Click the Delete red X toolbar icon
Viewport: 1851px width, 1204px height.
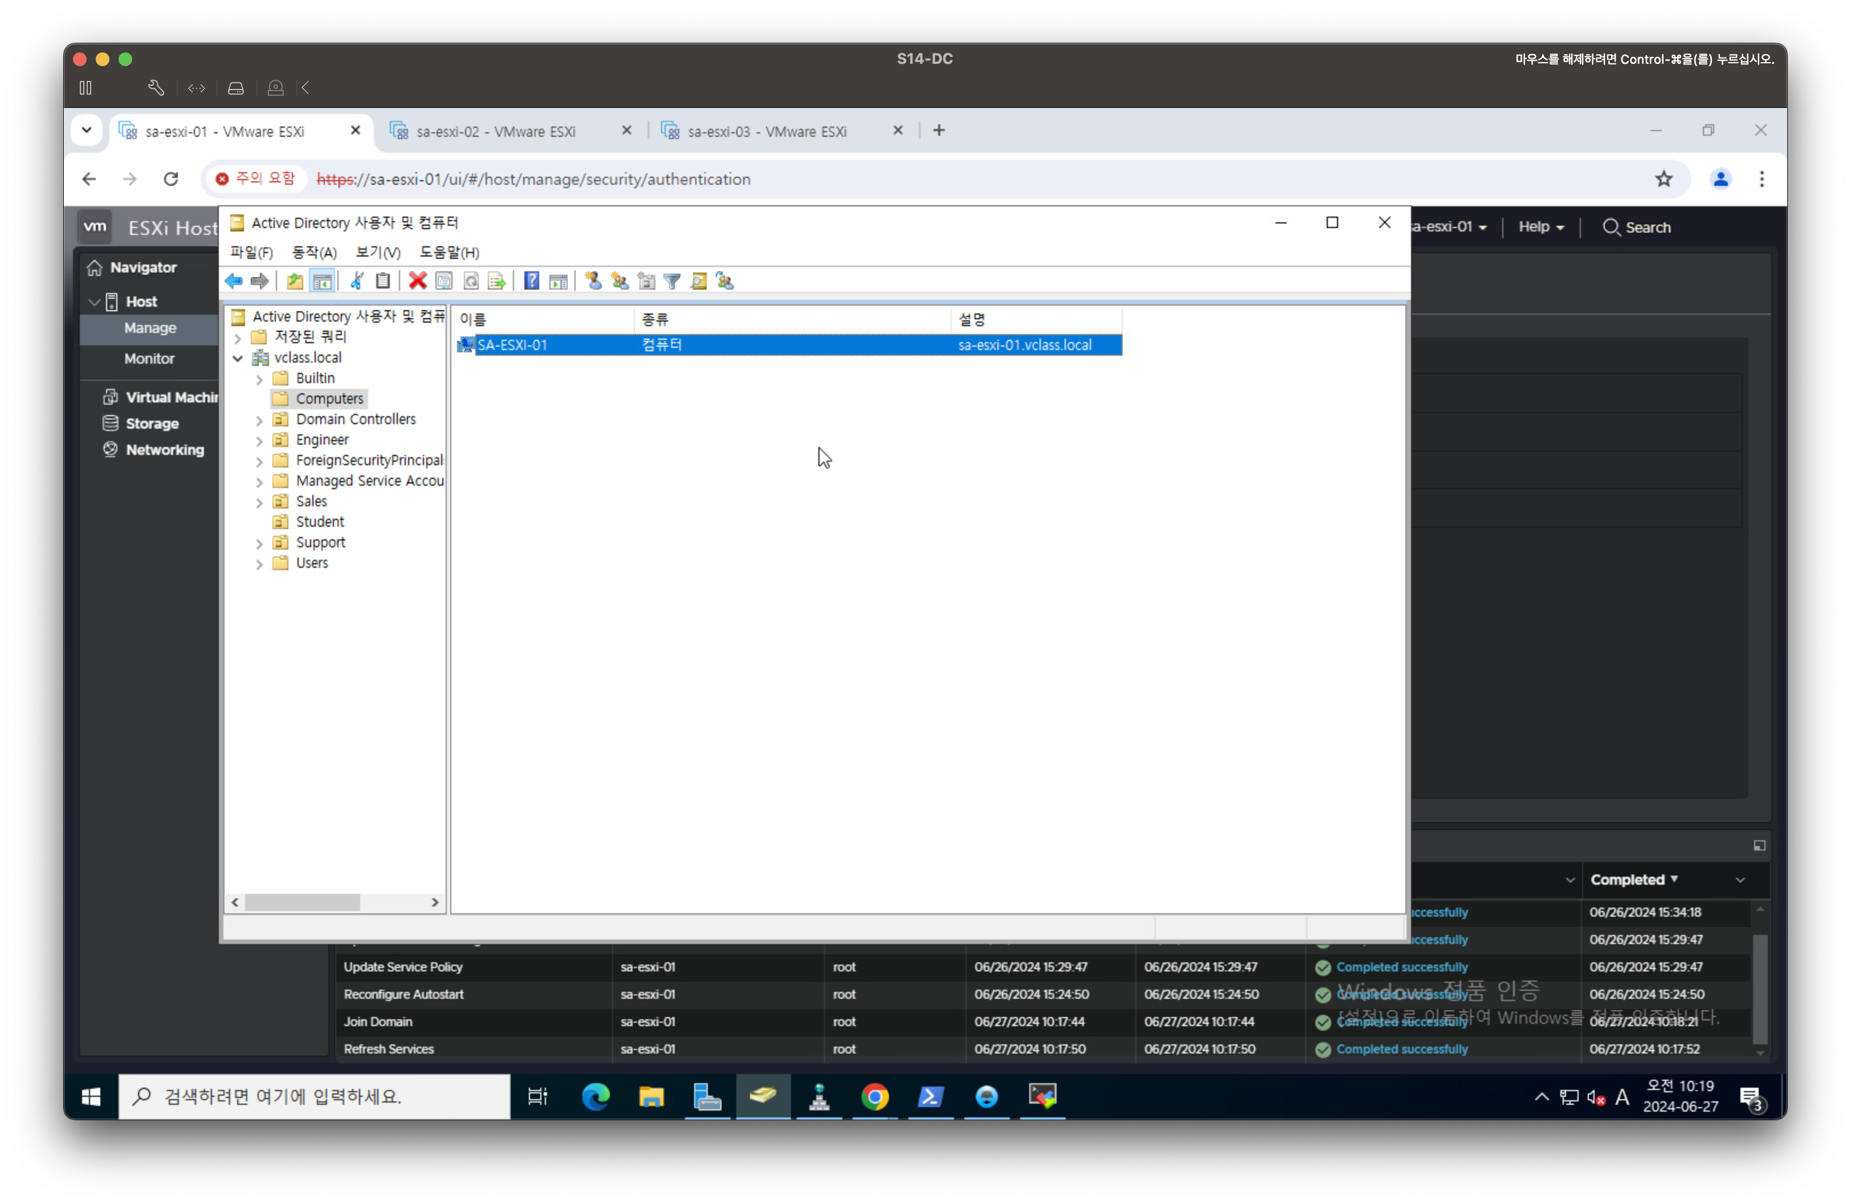point(418,281)
